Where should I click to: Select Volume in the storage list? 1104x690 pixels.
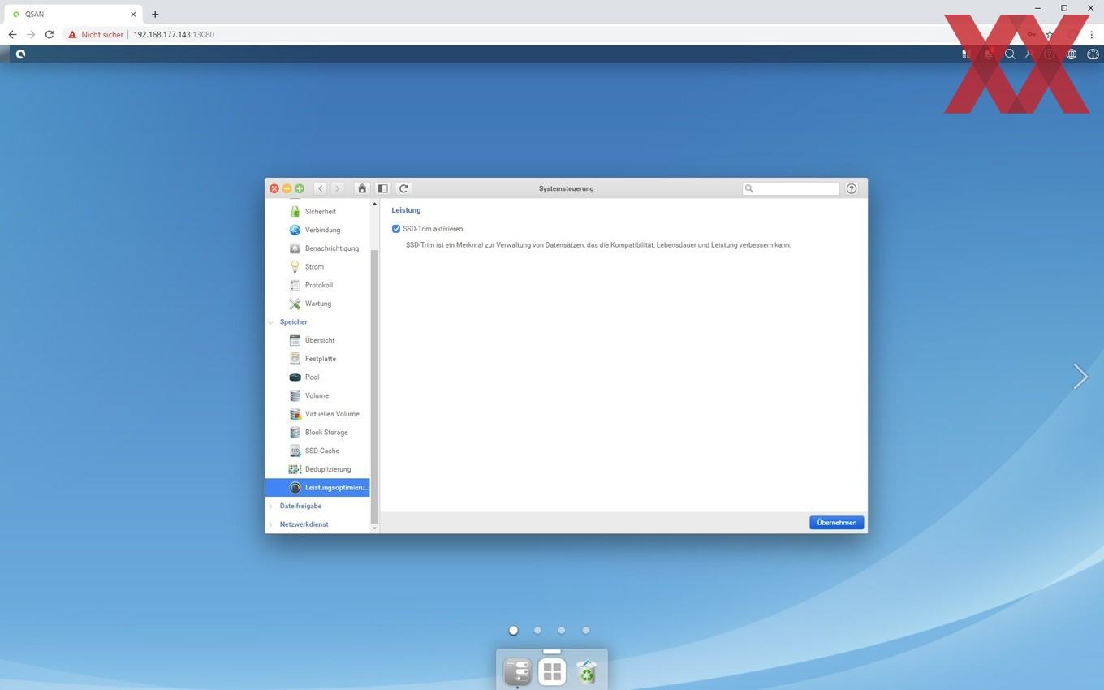(x=317, y=395)
